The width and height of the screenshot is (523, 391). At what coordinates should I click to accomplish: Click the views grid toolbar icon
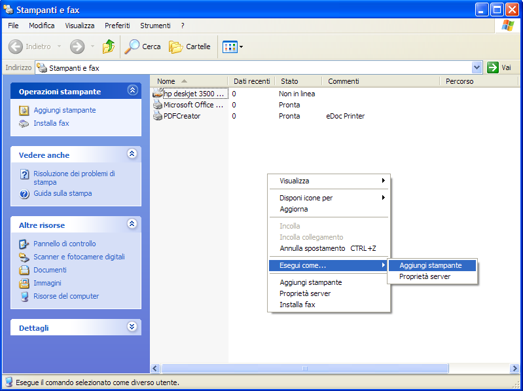230,47
